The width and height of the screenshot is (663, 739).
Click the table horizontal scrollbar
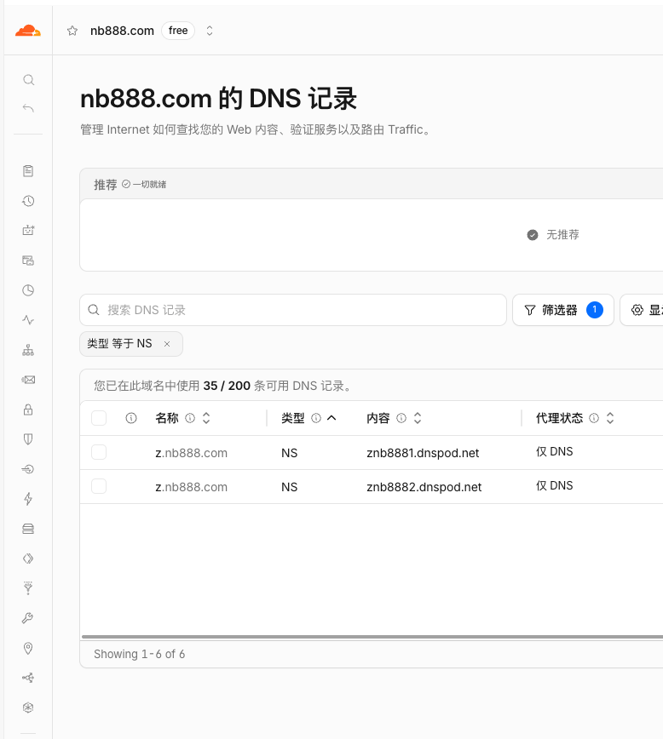click(372, 637)
